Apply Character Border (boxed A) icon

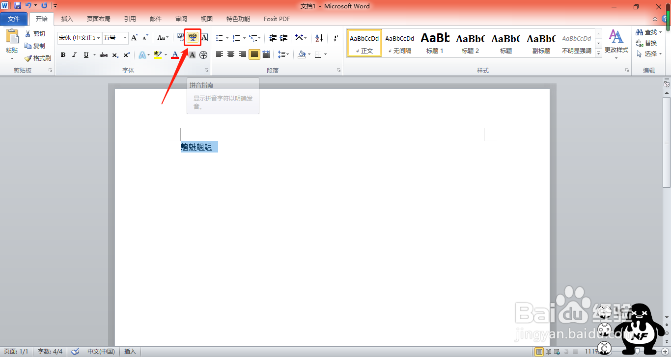[204, 38]
